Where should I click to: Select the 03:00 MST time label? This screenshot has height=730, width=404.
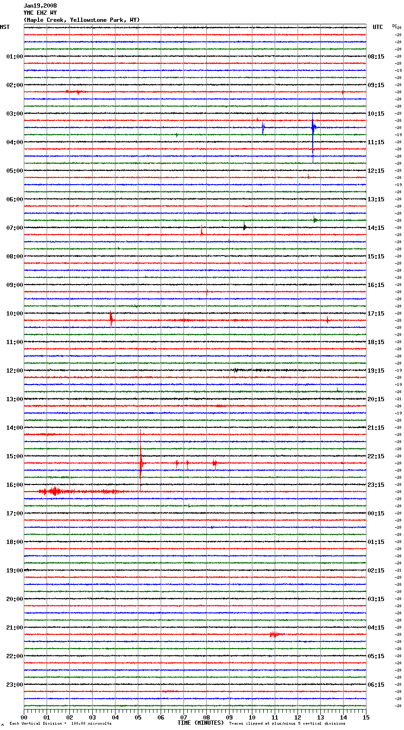pos(14,114)
